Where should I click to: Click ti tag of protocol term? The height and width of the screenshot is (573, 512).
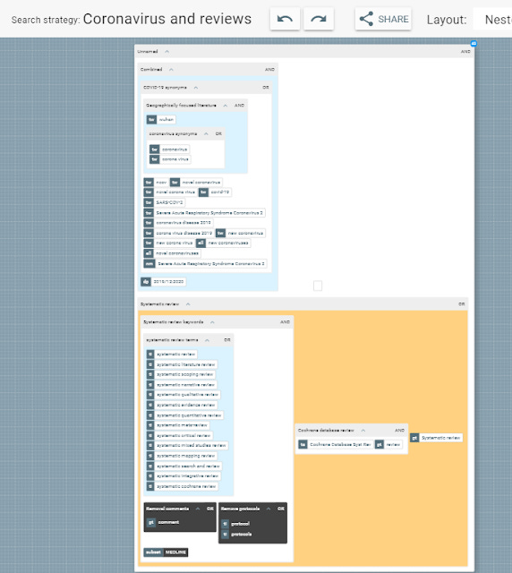coord(226,524)
